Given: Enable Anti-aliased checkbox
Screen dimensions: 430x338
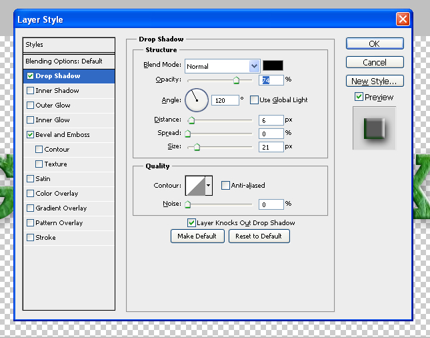Looking at the screenshot, I should 225,186.
